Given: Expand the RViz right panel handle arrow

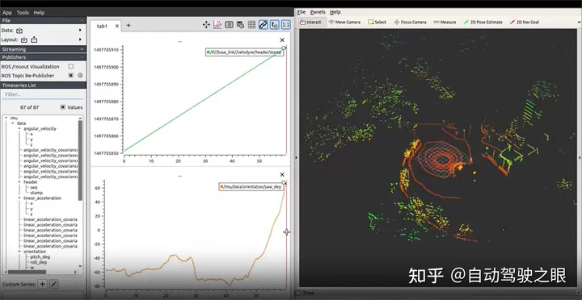Looking at the screenshot, I should pos(580,158).
